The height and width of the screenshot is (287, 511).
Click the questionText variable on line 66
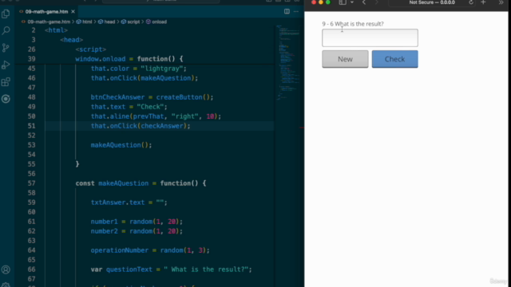(129, 269)
